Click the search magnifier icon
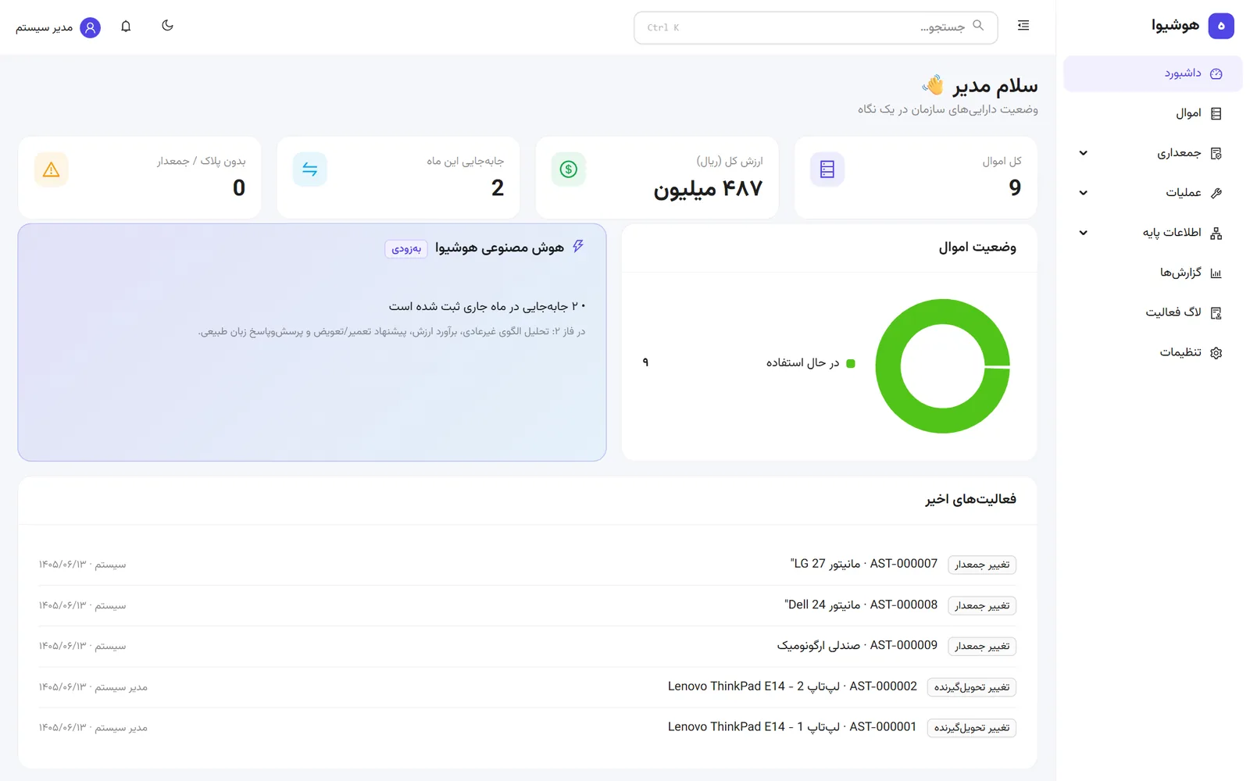 [x=978, y=26]
